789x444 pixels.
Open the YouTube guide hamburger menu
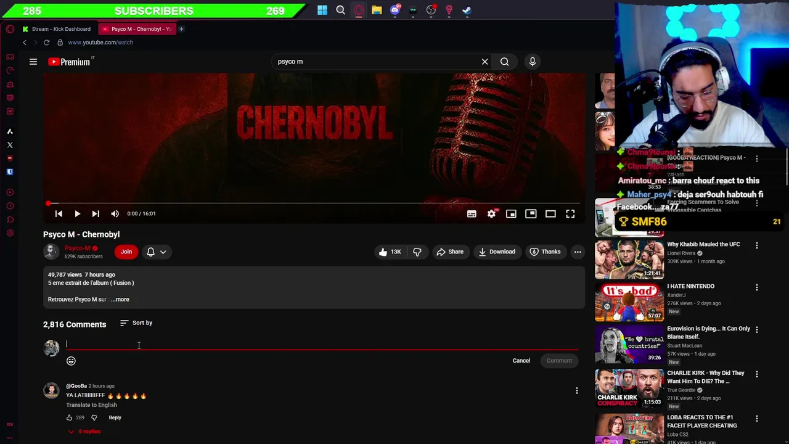pos(33,62)
